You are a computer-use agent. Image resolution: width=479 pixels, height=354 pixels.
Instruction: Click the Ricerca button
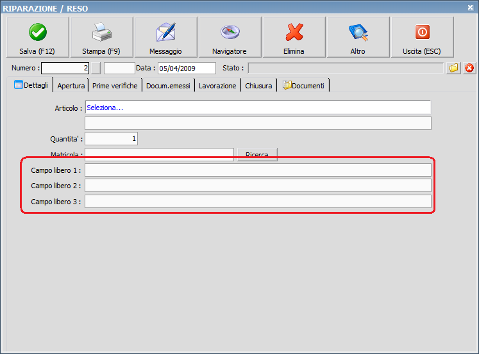pyautogui.click(x=257, y=154)
